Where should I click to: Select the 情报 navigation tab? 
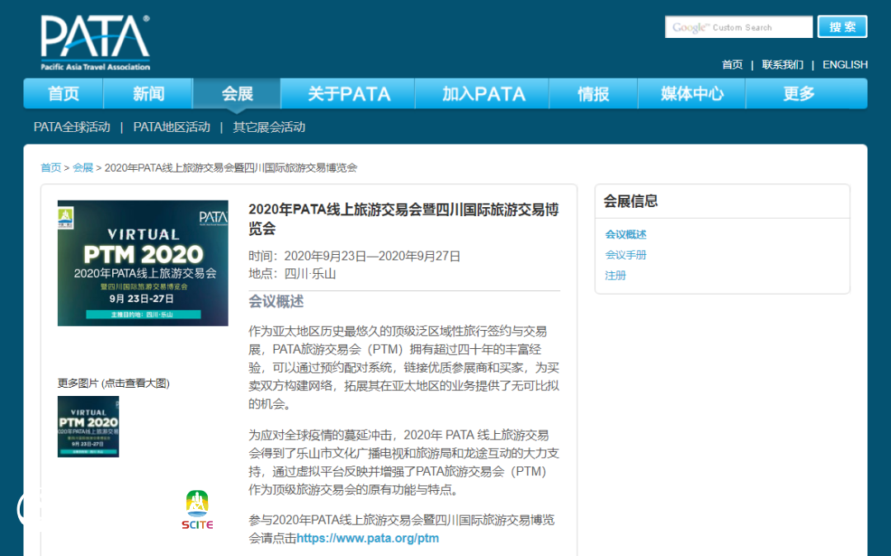pyautogui.click(x=593, y=94)
